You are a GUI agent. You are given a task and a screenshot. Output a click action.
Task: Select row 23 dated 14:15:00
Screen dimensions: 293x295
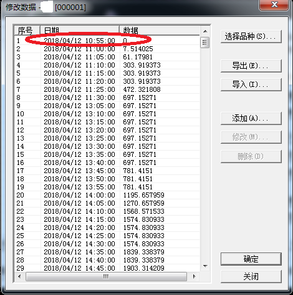[x=107, y=219]
